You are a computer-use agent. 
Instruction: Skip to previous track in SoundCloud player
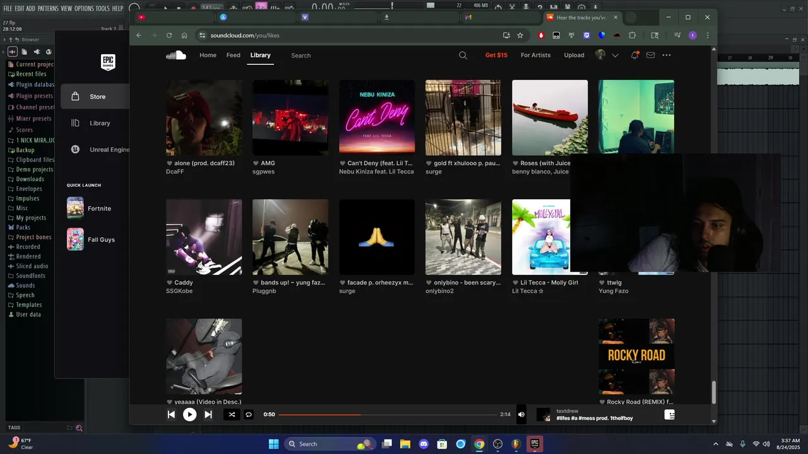pyautogui.click(x=171, y=414)
